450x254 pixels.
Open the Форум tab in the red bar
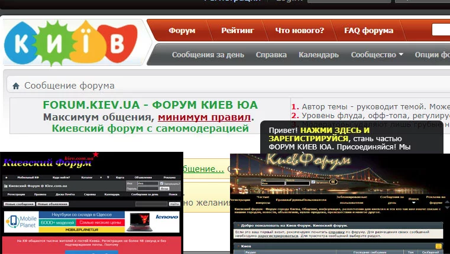pos(182,30)
